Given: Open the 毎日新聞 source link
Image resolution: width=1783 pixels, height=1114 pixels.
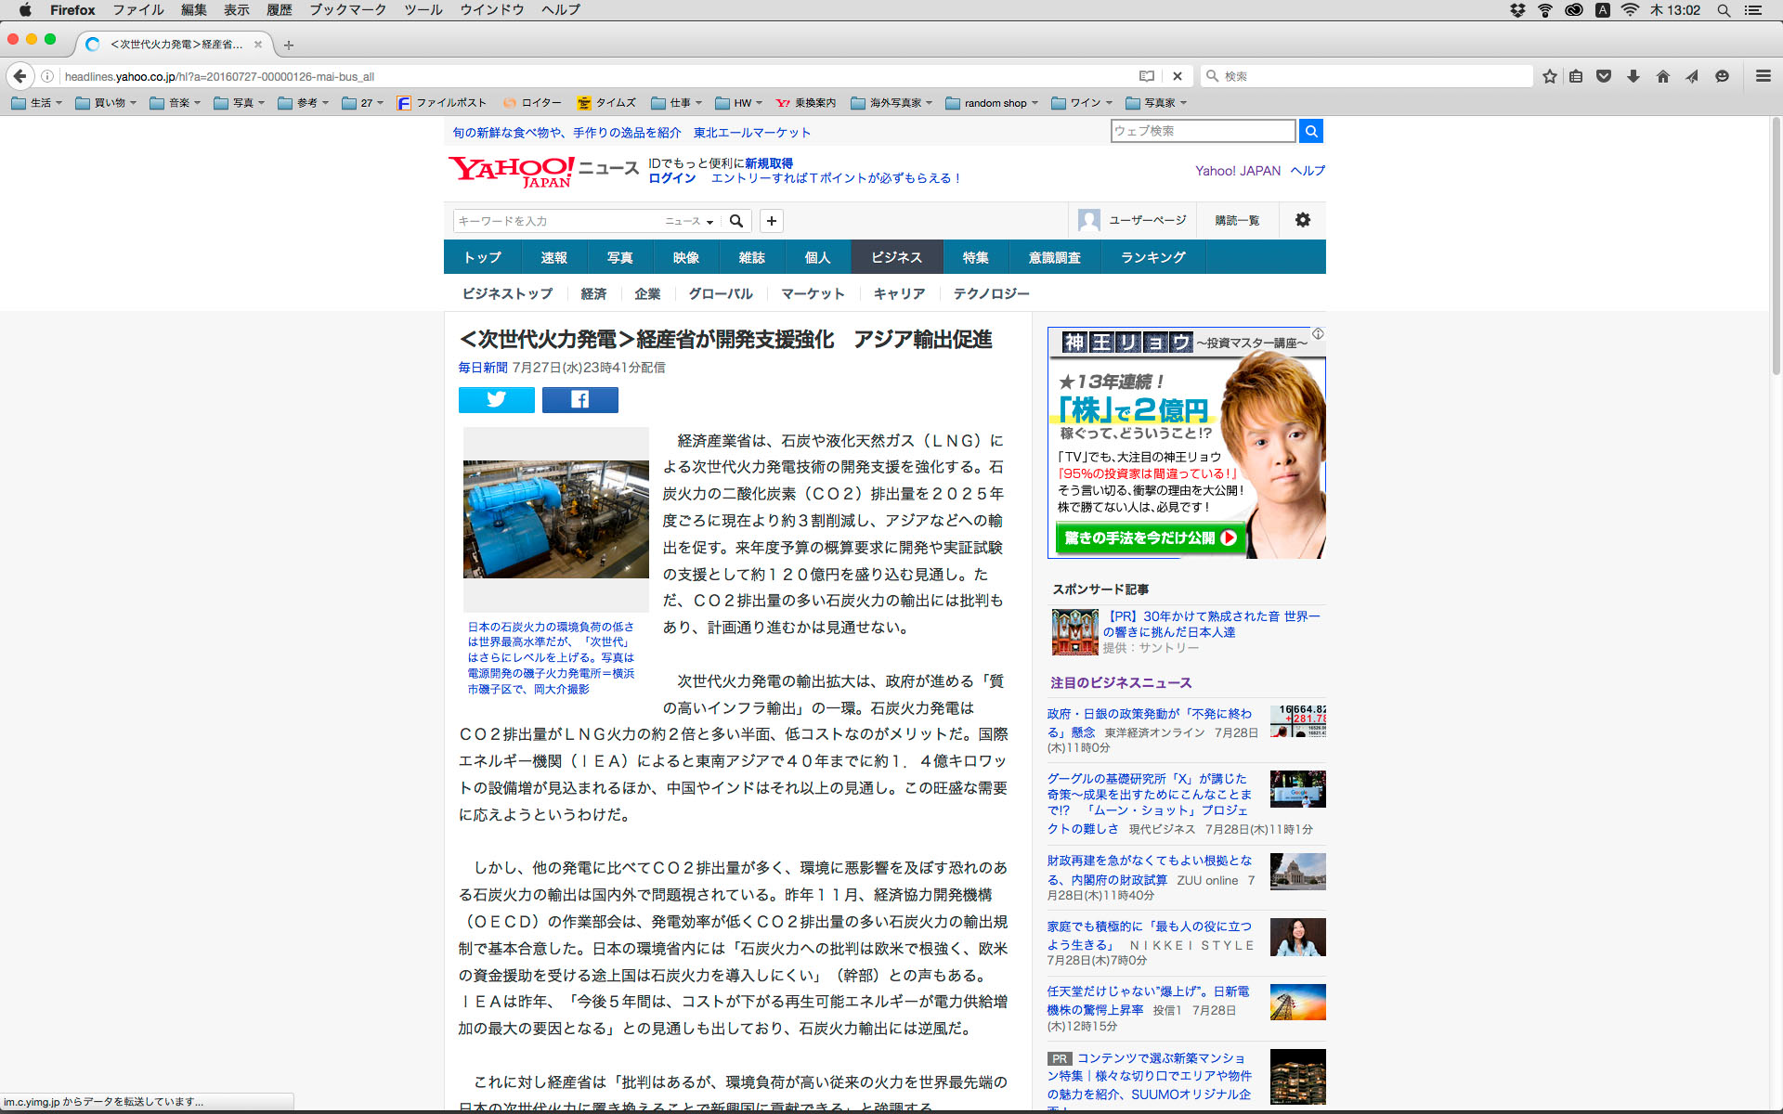Looking at the screenshot, I should coord(482,368).
